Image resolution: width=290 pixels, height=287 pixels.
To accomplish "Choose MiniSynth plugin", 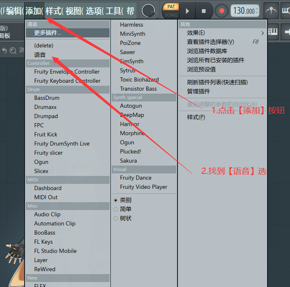I will (144, 34).
